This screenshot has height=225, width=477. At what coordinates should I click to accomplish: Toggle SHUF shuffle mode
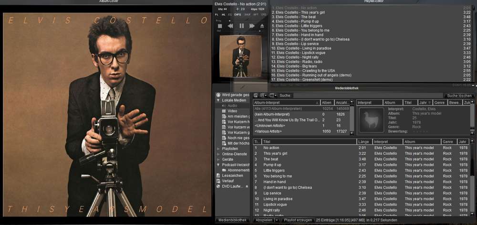(247, 15)
